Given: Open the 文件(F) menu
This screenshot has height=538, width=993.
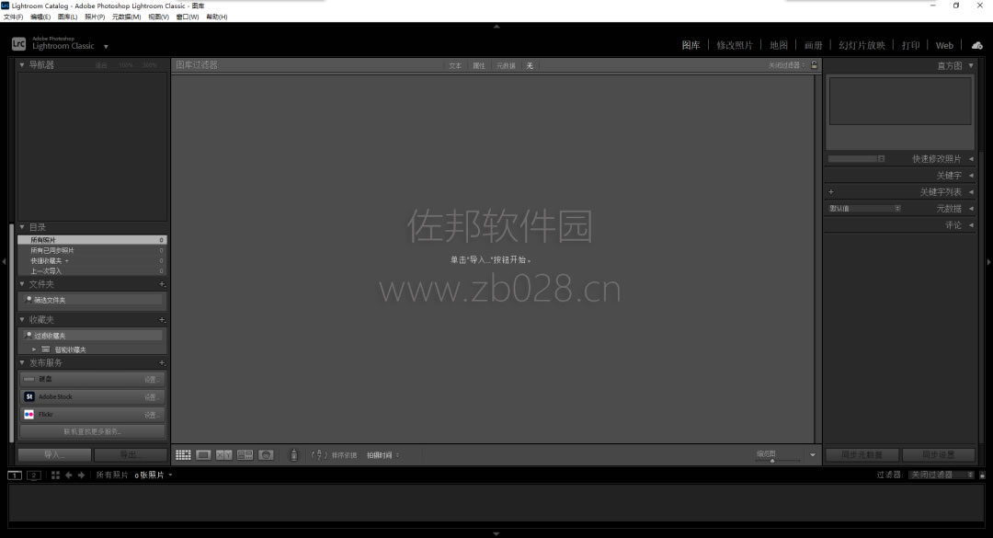Looking at the screenshot, I should coord(13,17).
